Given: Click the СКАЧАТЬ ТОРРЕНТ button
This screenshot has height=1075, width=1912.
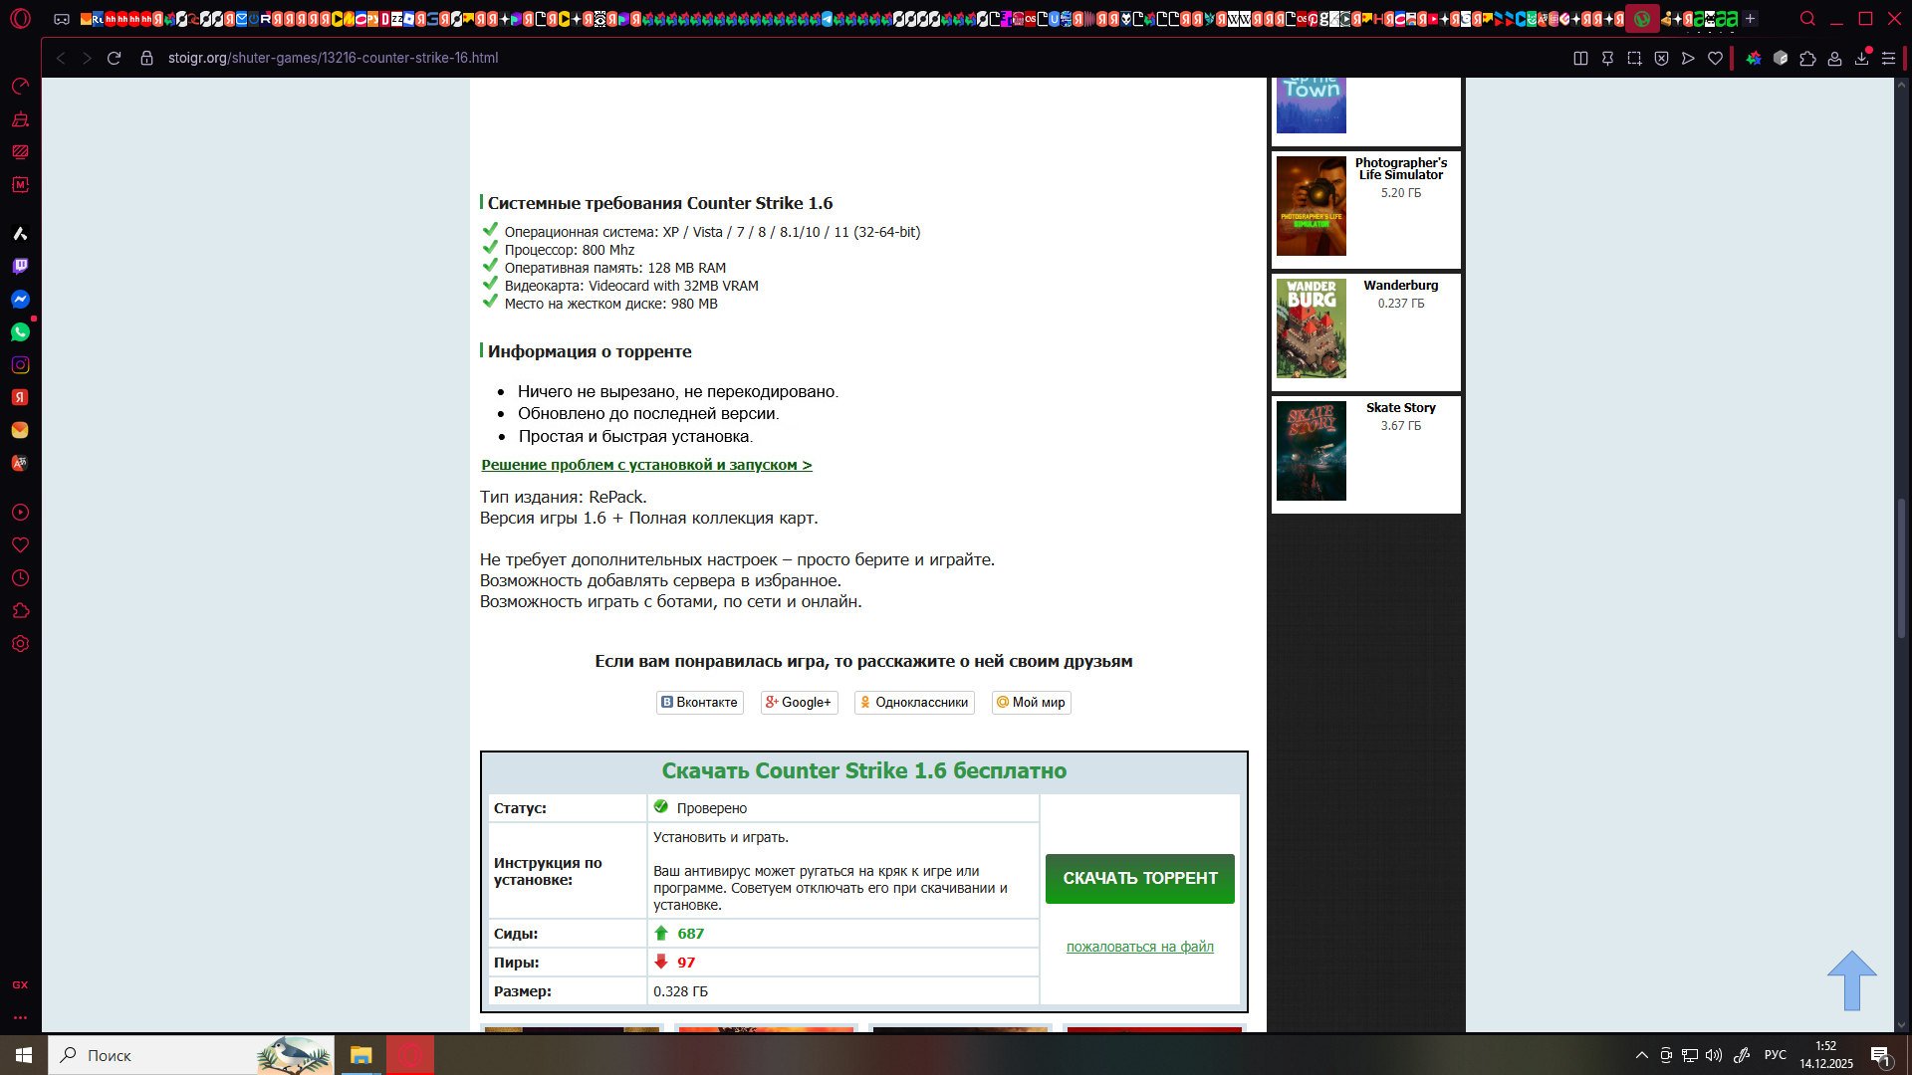Looking at the screenshot, I should [x=1139, y=878].
